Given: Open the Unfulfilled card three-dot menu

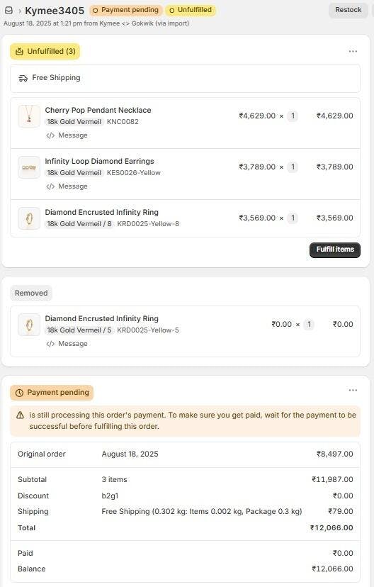Looking at the screenshot, I should 353,51.
